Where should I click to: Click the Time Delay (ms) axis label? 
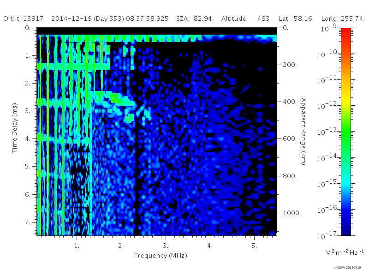coord(15,128)
